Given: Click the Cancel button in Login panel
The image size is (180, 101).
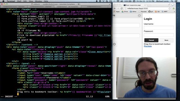Looking at the screenshot, I should 151,40.
